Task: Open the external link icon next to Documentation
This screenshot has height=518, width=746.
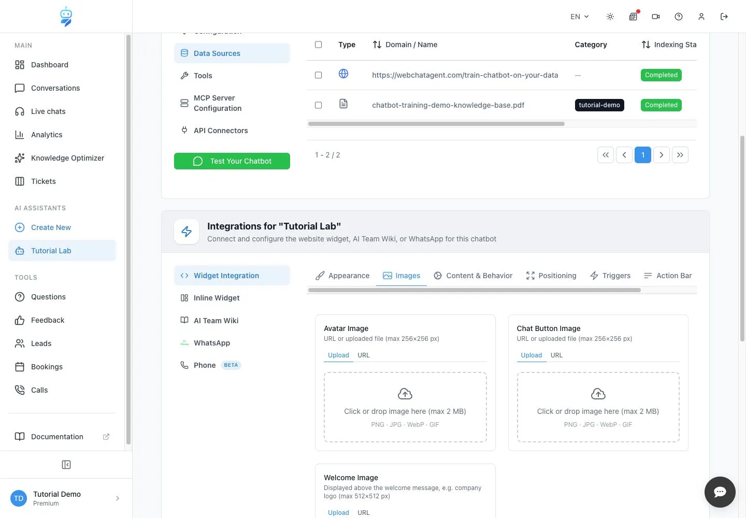Action: pyautogui.click(x=106, y=437)
